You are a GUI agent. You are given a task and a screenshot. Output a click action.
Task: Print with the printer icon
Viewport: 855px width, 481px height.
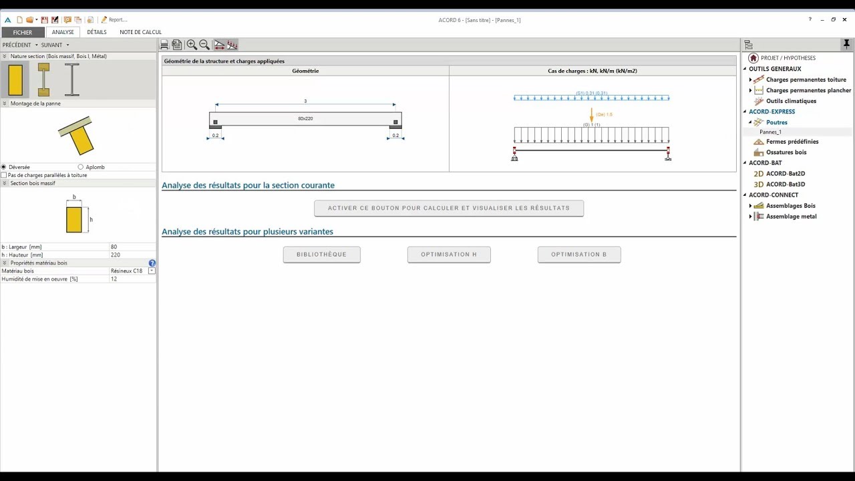tap(164, 45)
